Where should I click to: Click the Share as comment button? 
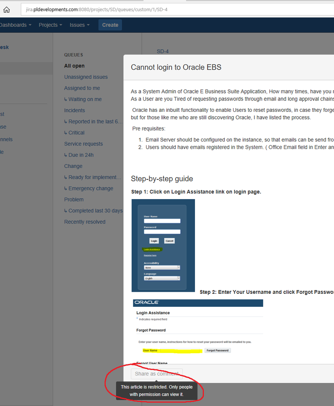[x=157, y=373]
